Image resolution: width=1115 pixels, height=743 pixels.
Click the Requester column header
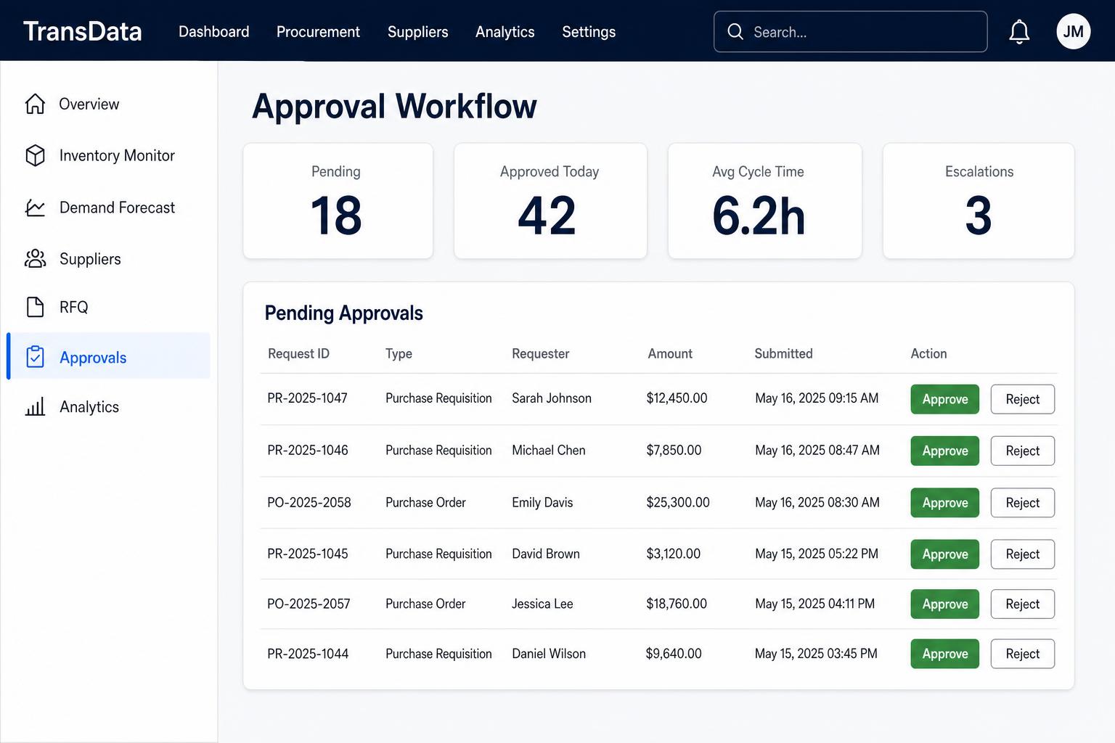pos(540,353)
